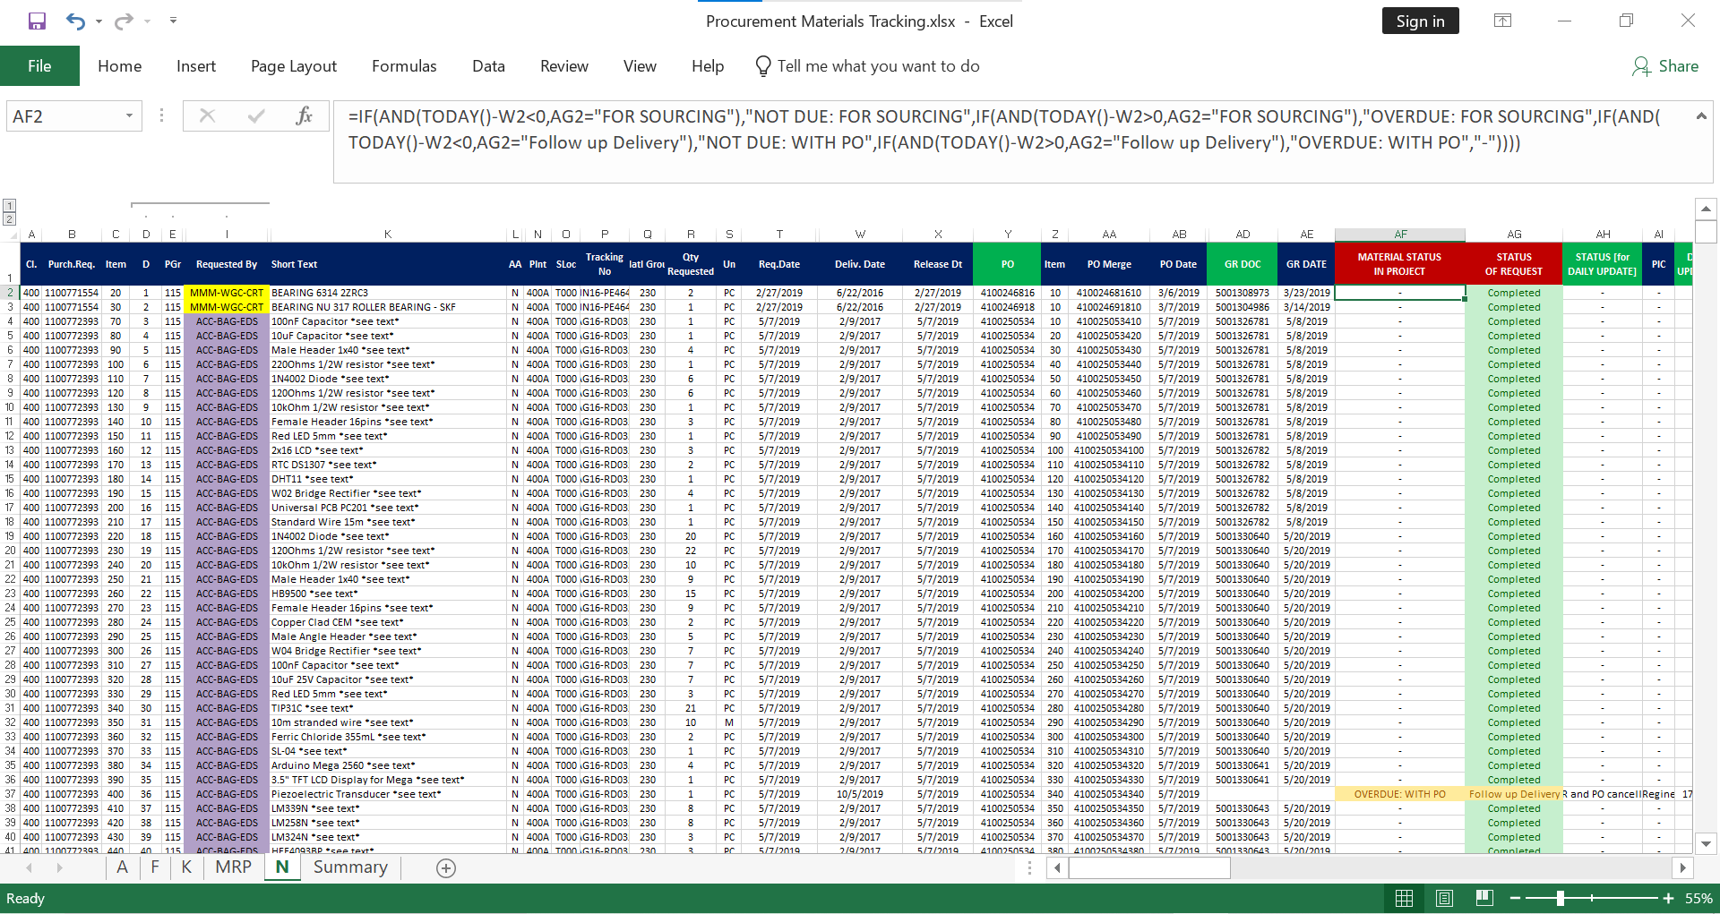The image size is (1720, 914).
Task: Click the Insert Function fx icon
Action: 304,116
